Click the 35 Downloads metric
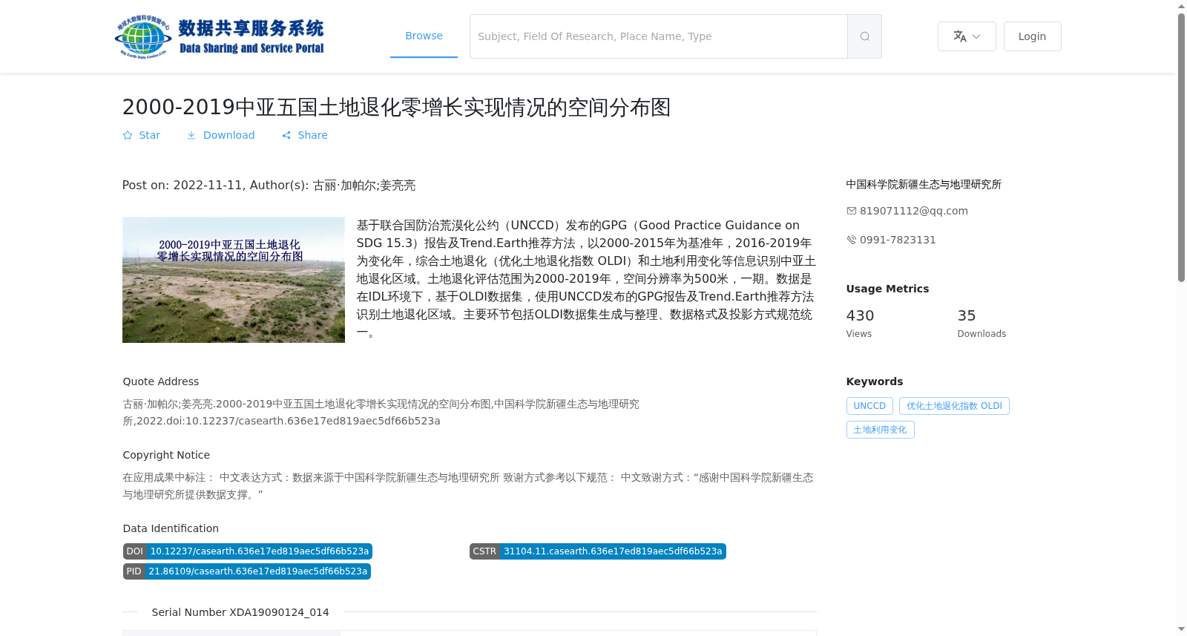 pos(982,324)
